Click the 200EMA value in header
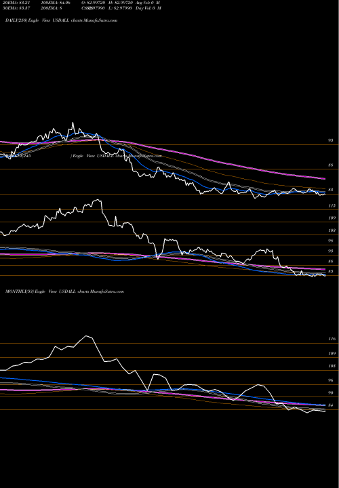339x488 pixels. click(52, 7)
